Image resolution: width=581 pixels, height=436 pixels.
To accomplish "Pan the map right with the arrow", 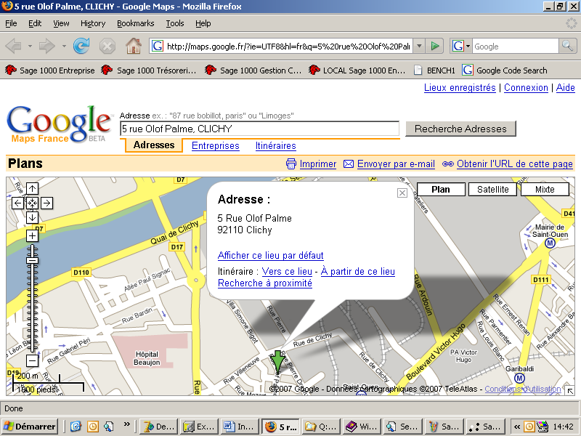I will (x=46, y=203).
